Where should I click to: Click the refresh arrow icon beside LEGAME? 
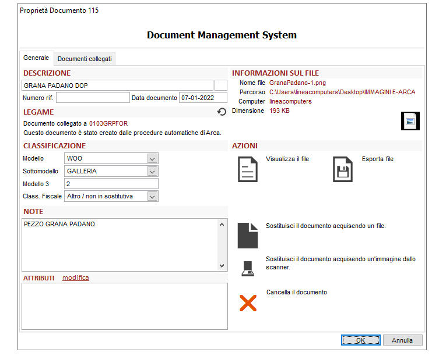(x=222, y=112)
